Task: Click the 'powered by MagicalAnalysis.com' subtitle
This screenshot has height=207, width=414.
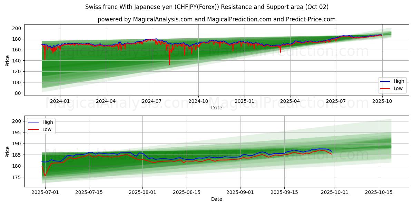Action: click(216, 19)
